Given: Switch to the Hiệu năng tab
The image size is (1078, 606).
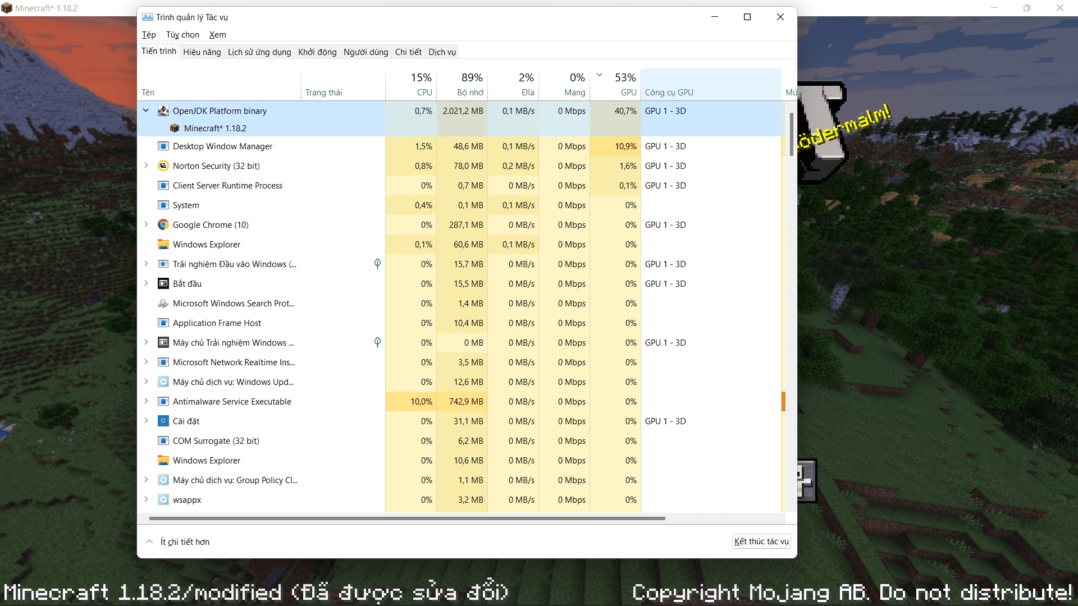Looking at the screenshot, I should [x=202, y=52].
